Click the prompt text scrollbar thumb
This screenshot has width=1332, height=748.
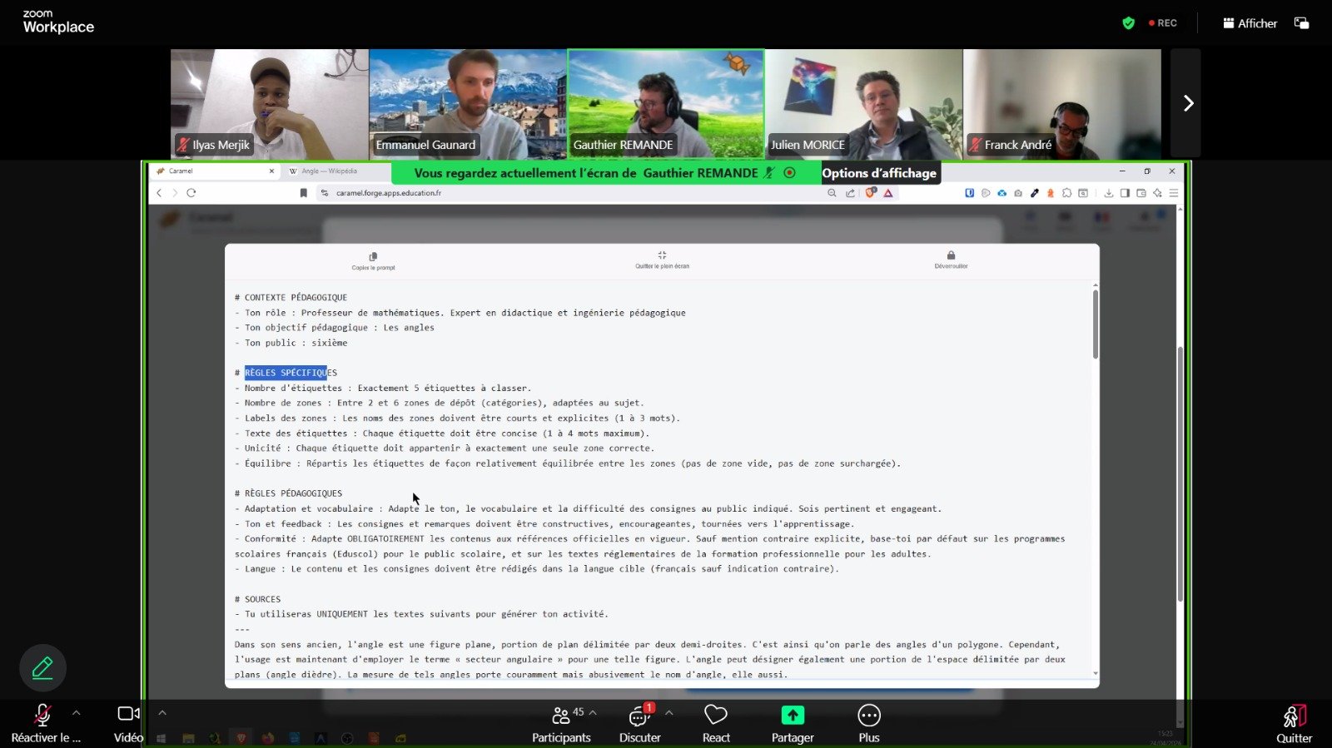point(1095,324)
